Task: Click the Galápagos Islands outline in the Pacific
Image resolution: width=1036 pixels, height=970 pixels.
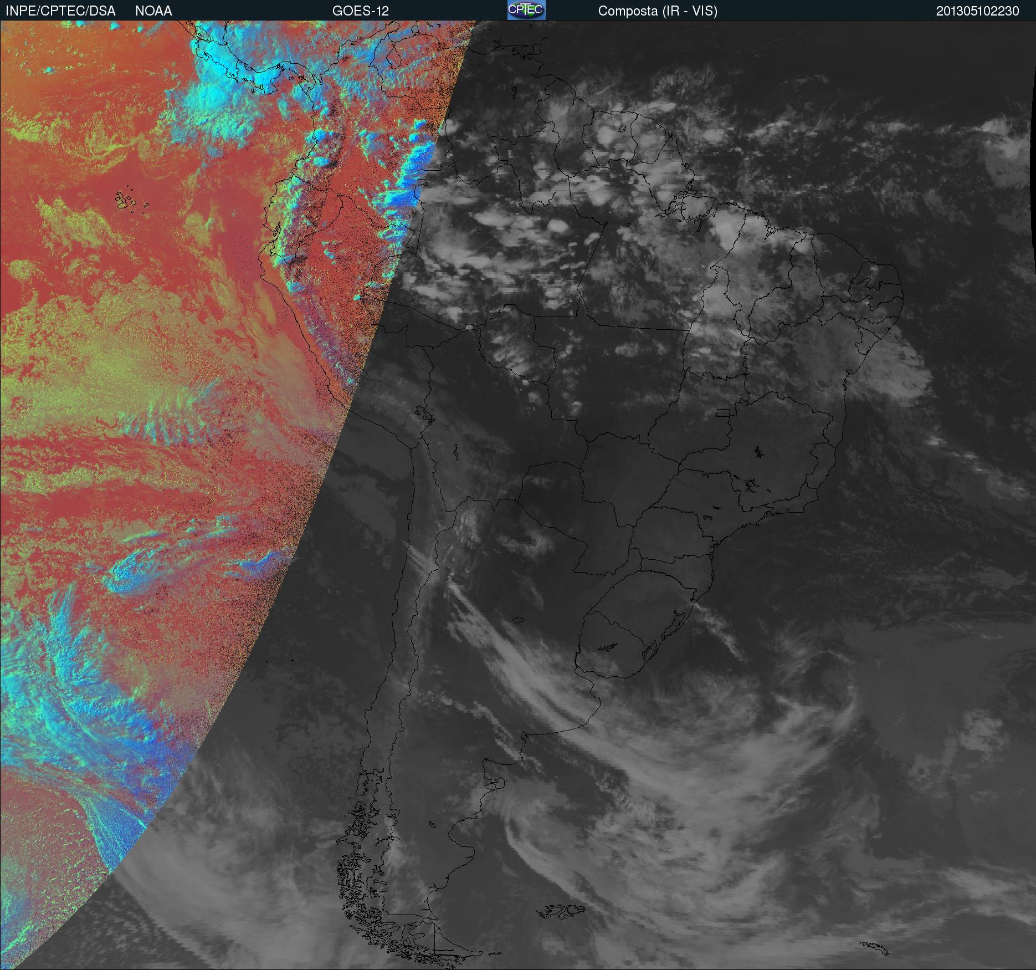Action: coord(130,201)
